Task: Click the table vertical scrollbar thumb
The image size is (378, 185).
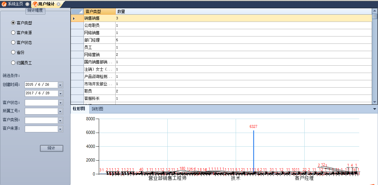Action: (x=375, y=16)
